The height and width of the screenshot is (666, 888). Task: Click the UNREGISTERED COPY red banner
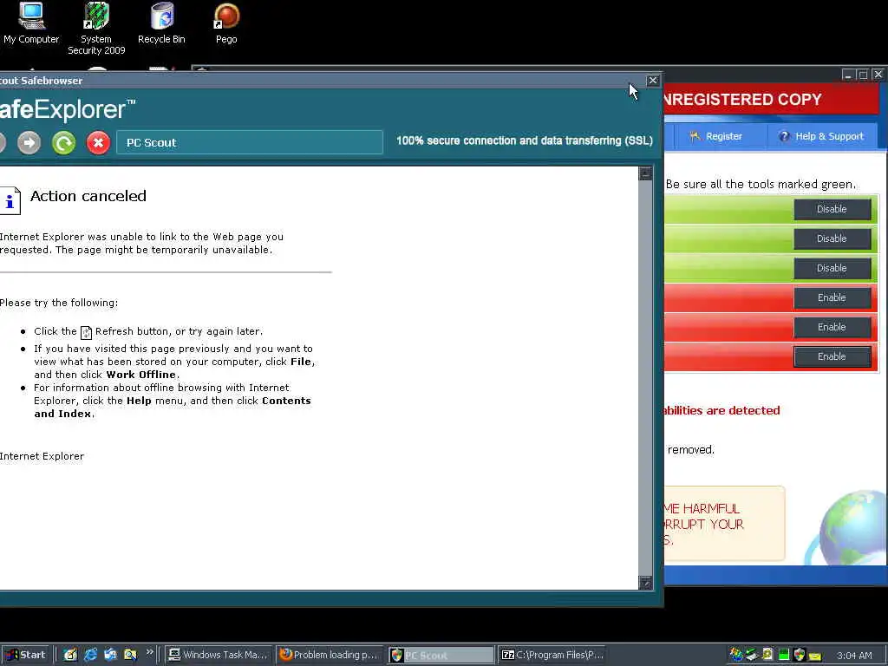click(770, 99)
